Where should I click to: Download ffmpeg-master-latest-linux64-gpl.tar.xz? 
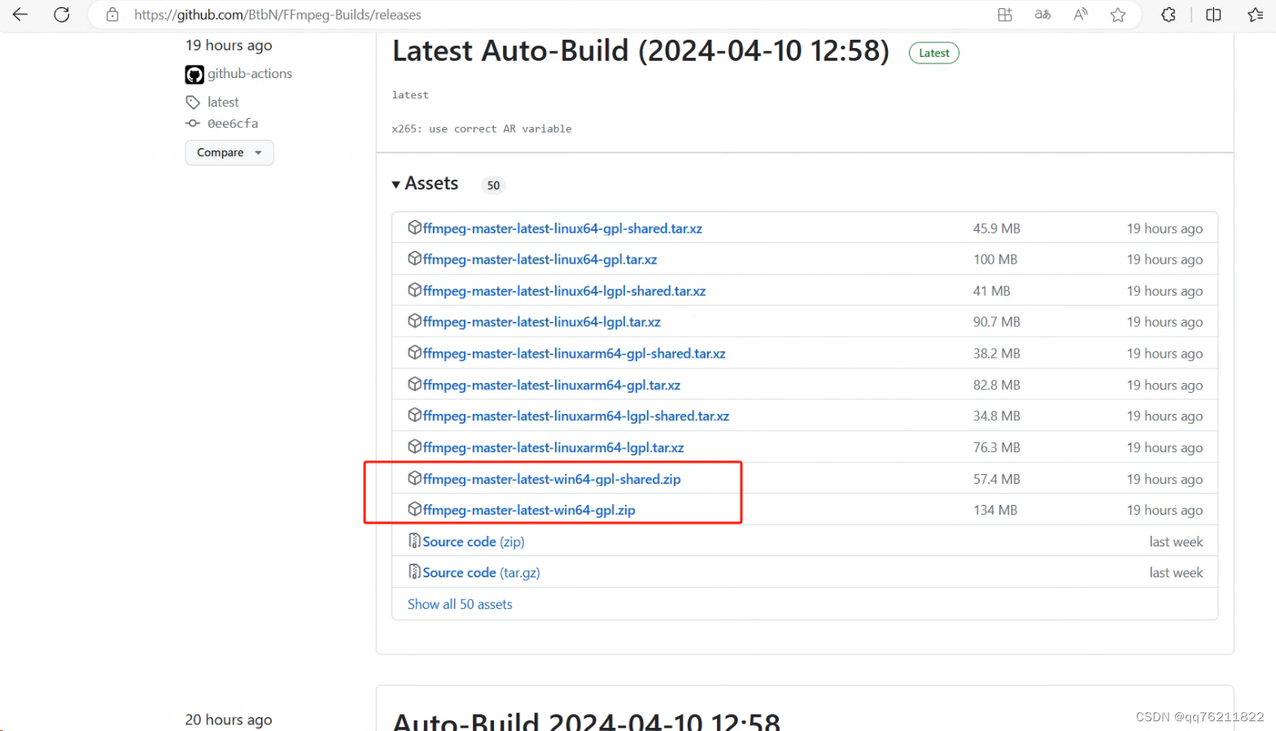click(540, 259)
